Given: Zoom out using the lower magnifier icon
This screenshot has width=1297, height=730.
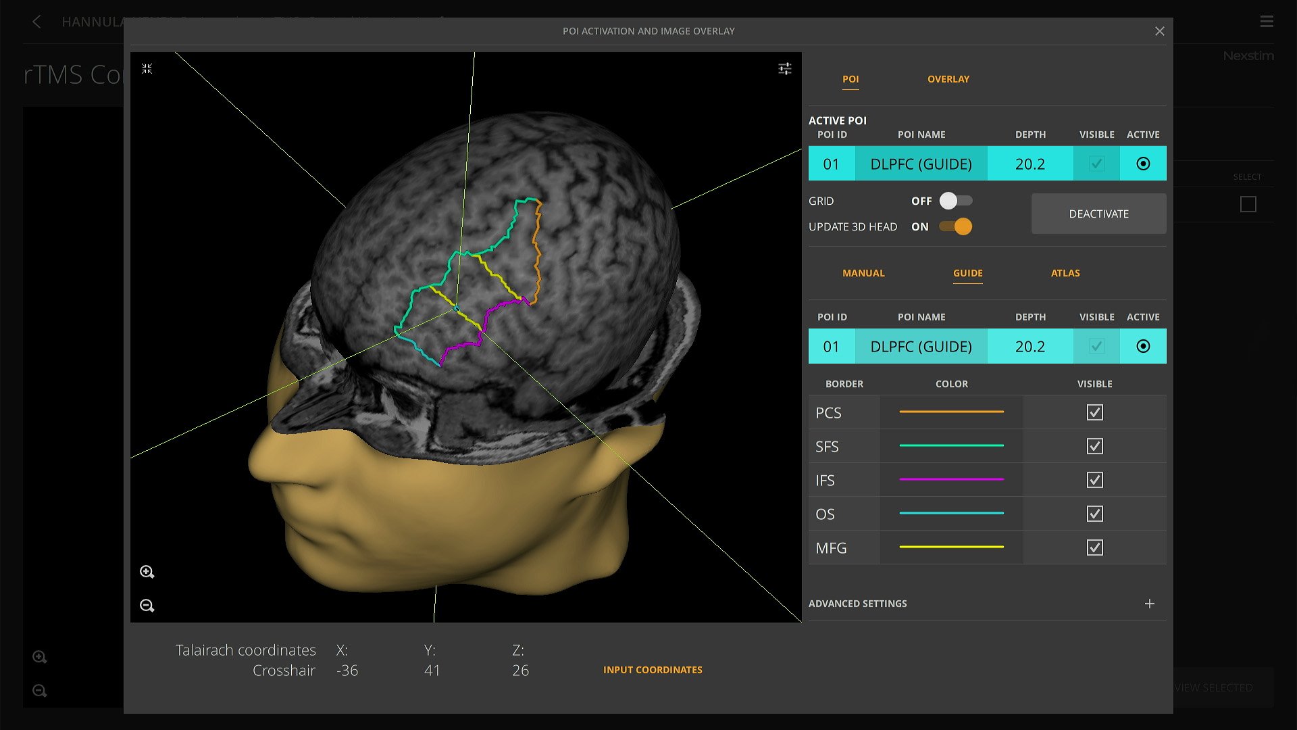Looking at the screenshot, I should click(147, 606).
